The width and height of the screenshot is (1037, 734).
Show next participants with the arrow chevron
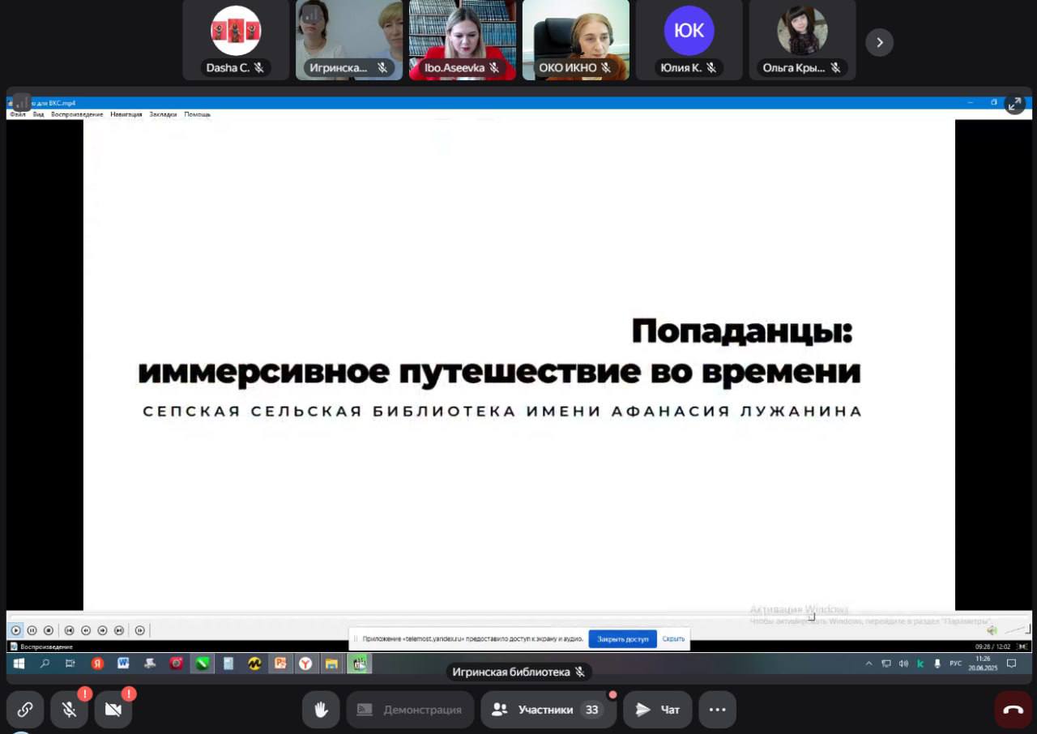pos(880,42)
